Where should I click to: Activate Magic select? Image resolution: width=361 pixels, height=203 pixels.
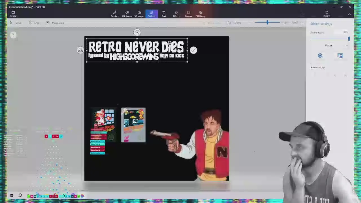pos(55,23)
